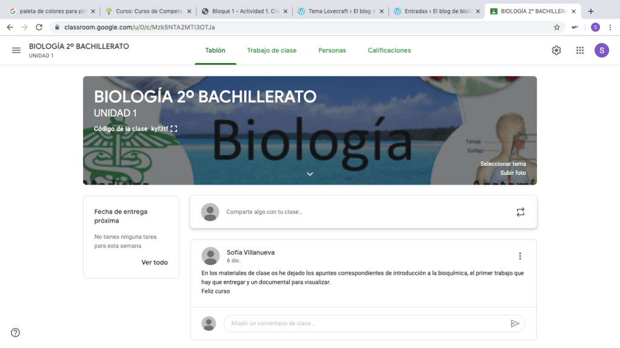Switch to paleta de colores tab
The width and height of the screenshot is (620, 348).
[x=53, y=11]
